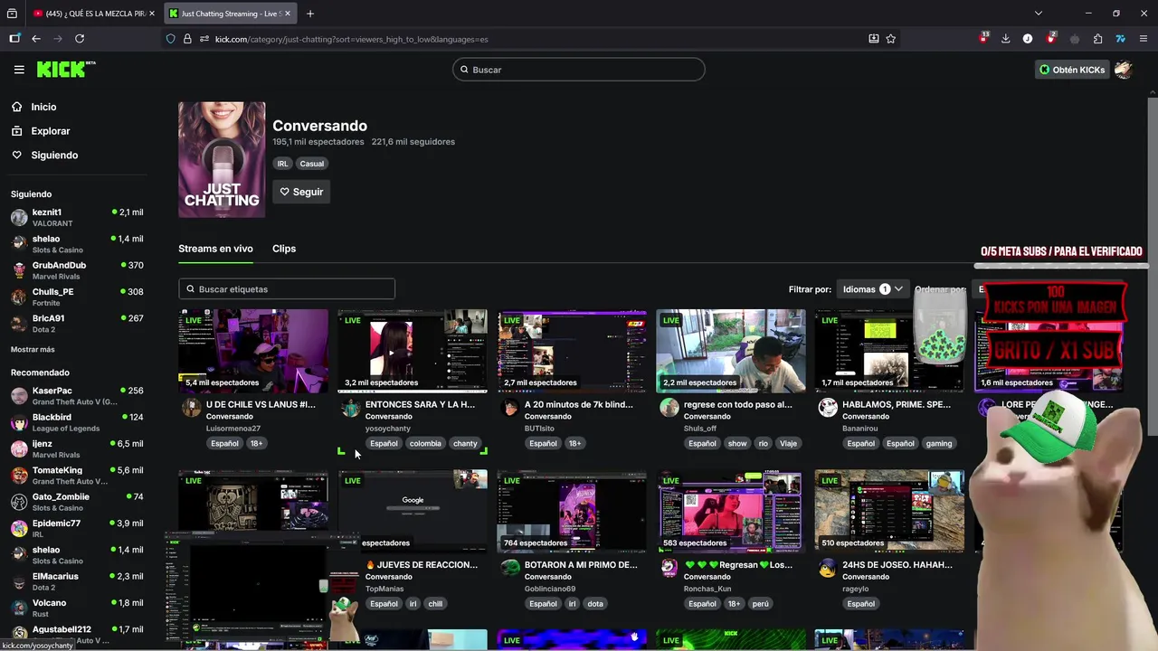Click the Buscar etiquetas input field

(287, 289)
